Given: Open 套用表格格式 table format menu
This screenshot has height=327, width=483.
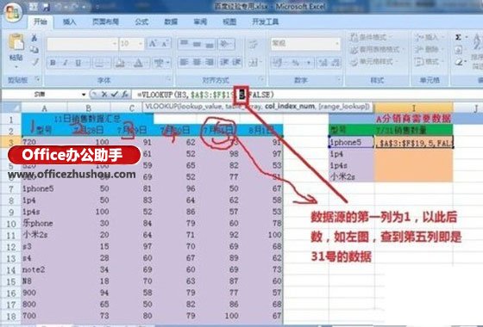Looking at the screenshot, I should [x=377, y=50].
